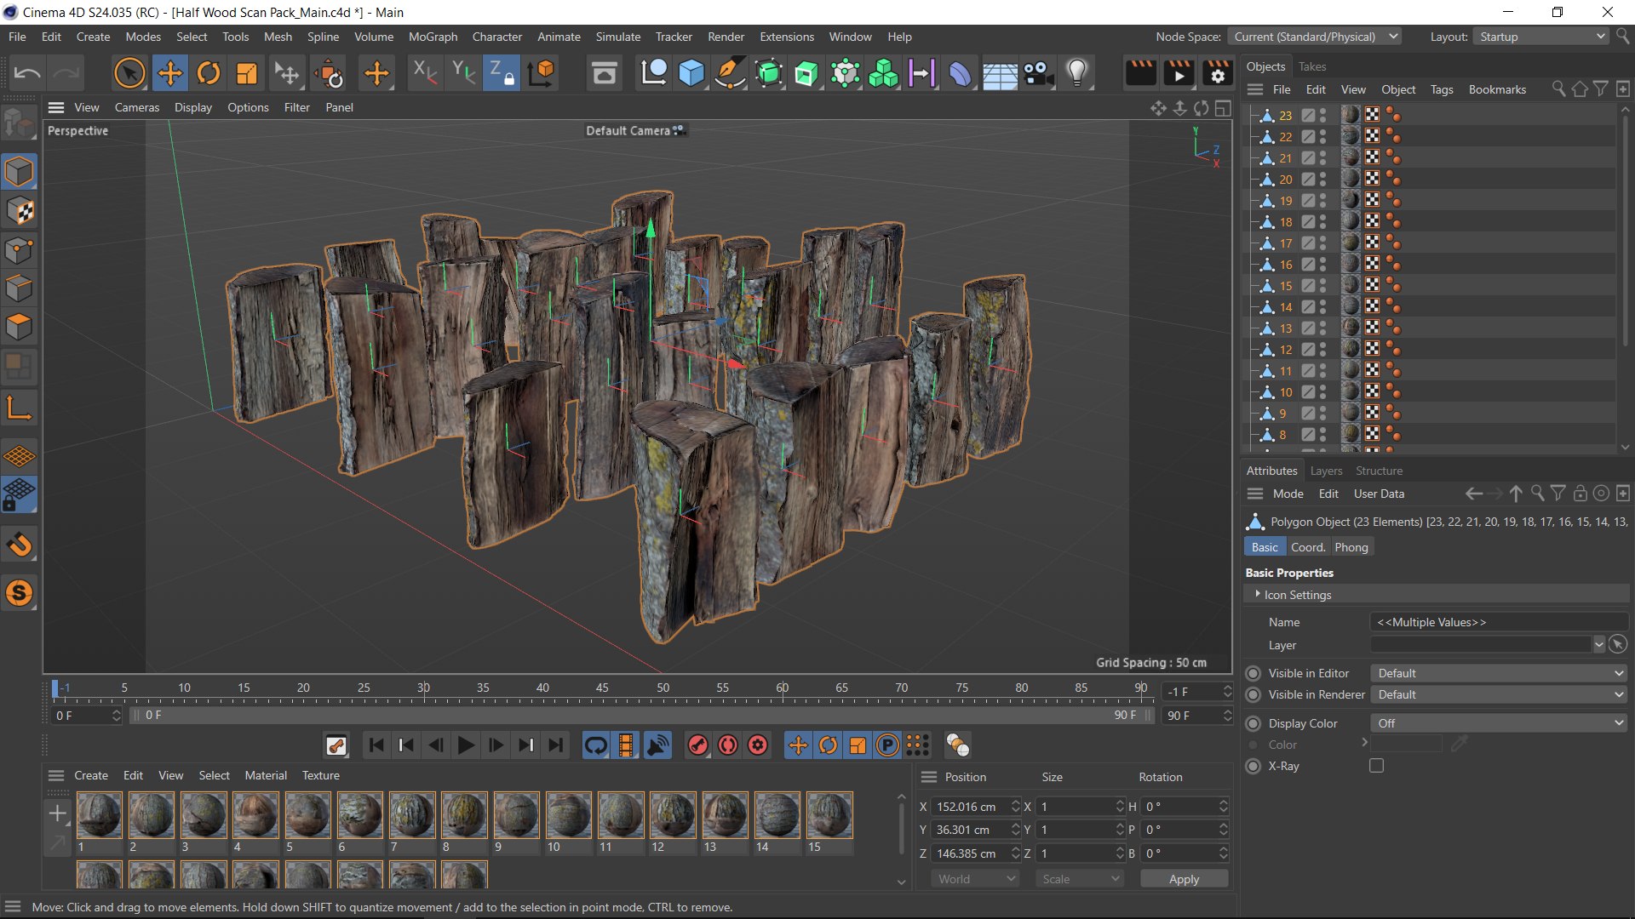Enable Snap tool with S icon

click(x=20, y=593)
